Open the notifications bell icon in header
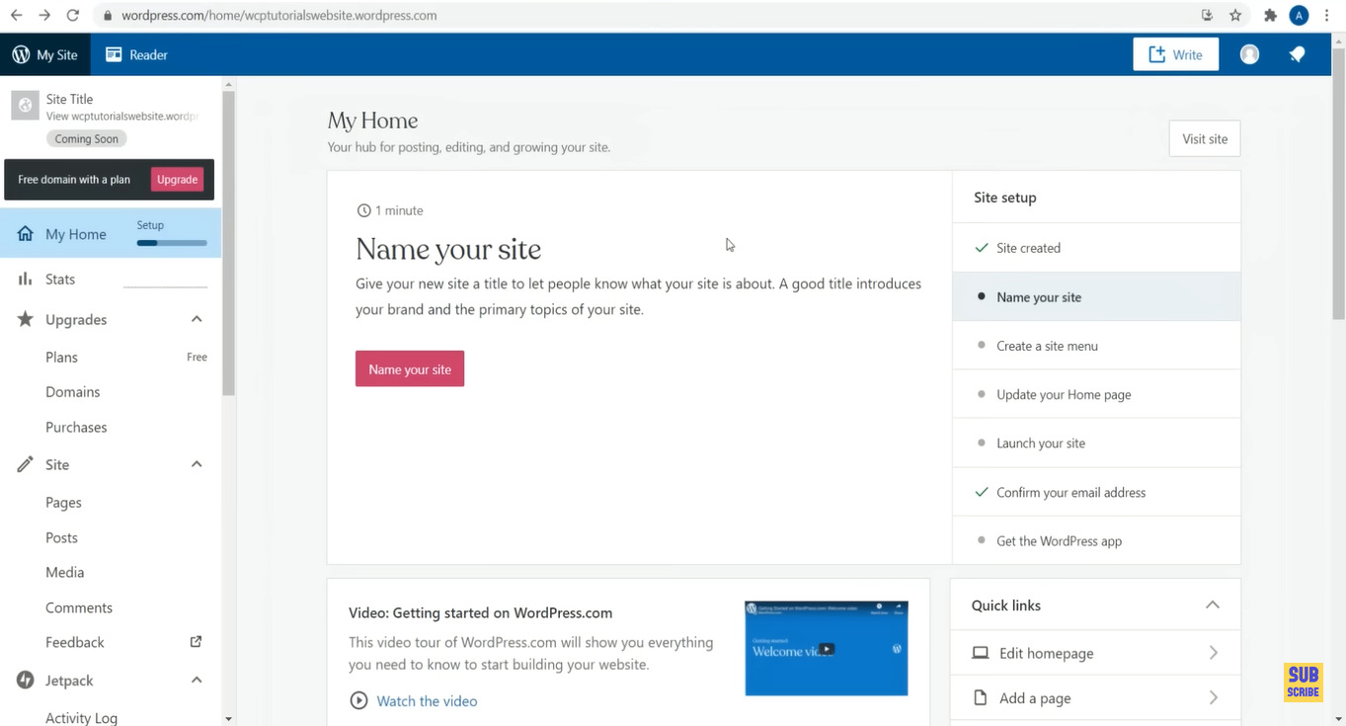Viewport: 1346px width, 726px height. [x=1297, y=55]
